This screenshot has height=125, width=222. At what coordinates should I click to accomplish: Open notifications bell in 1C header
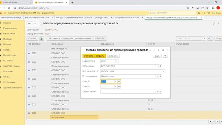[x=199, y=13]
